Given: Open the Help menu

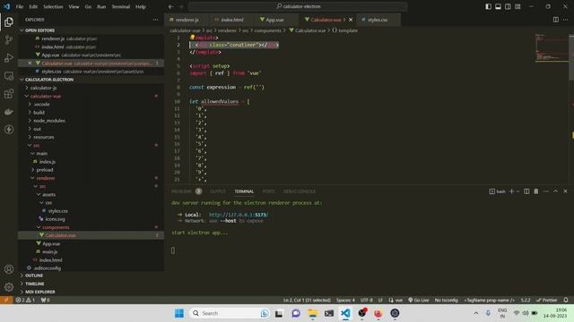Looking at the screenshot, I should point(141,6).
